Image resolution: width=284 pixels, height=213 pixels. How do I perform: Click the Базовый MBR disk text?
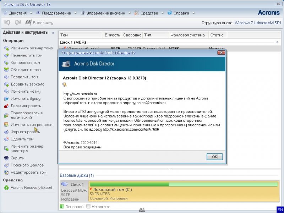coord(74,190)
